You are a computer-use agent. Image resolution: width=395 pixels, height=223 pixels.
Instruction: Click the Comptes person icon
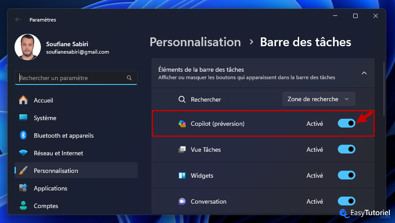click(23, 205)
